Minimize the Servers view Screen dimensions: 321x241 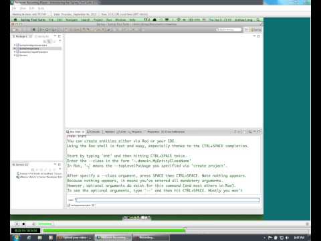[x=55, y=165]
